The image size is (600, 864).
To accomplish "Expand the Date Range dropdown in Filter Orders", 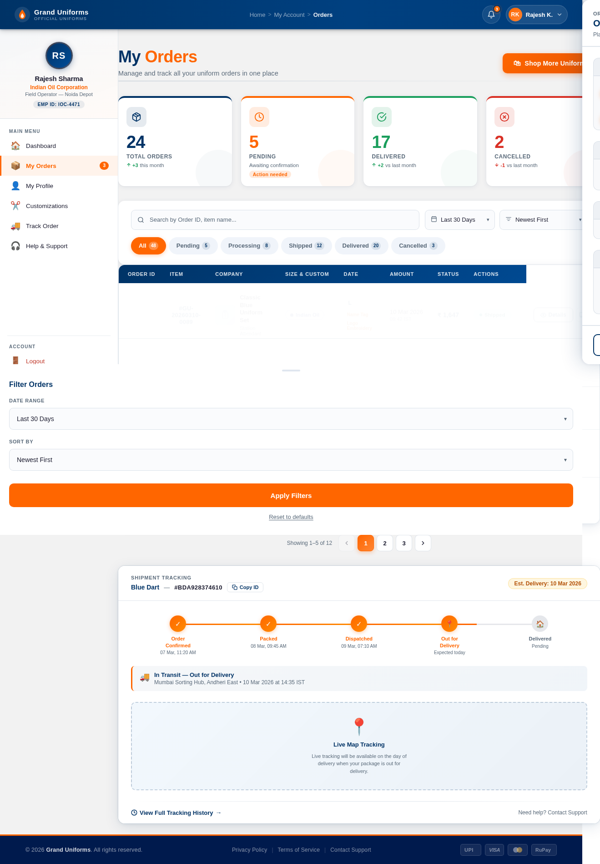I will 291,419.
